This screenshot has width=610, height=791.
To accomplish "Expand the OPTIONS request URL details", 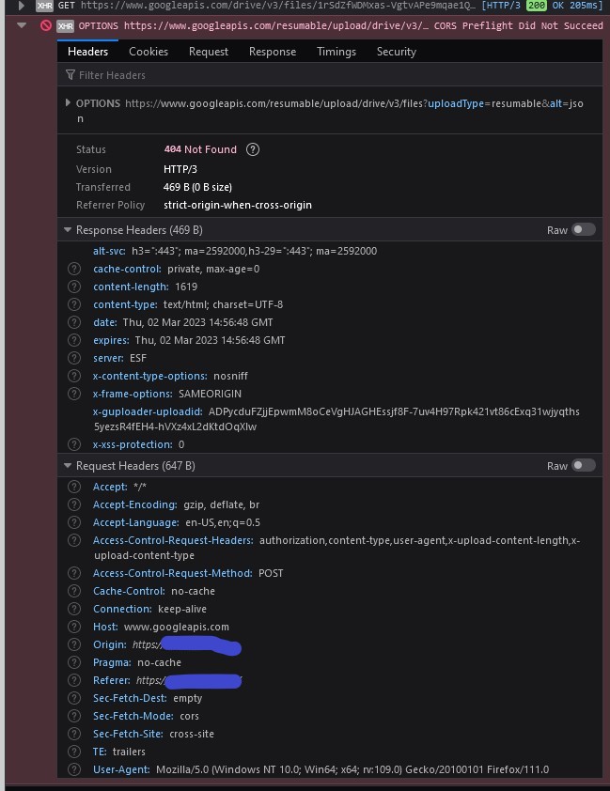I will (67, 102).
